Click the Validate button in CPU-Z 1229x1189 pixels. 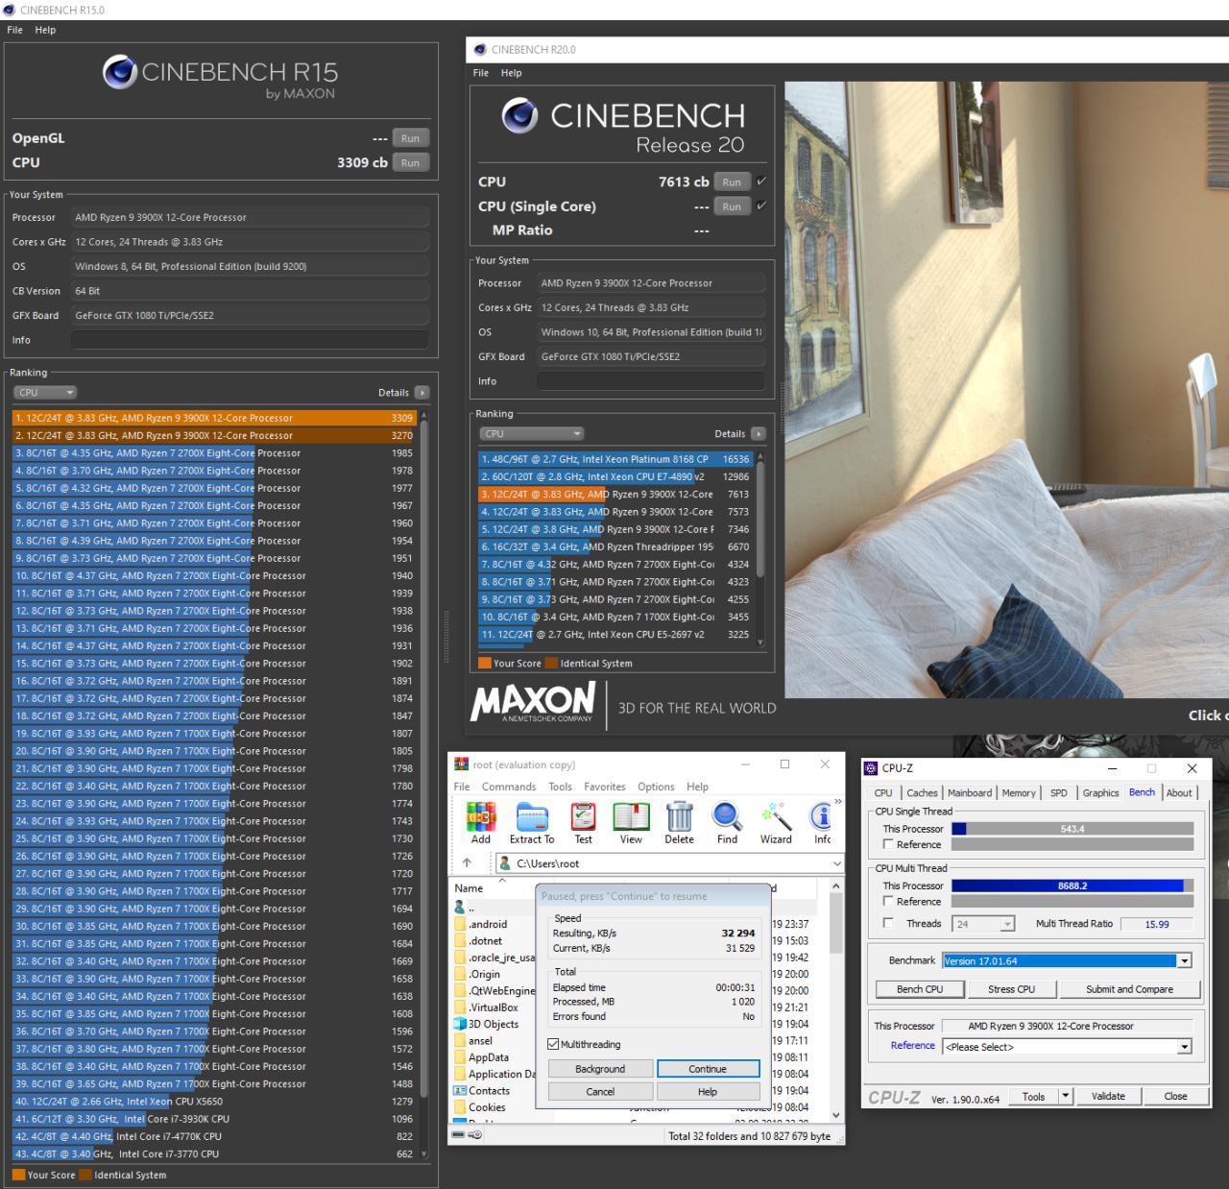coord(1108,1096)
